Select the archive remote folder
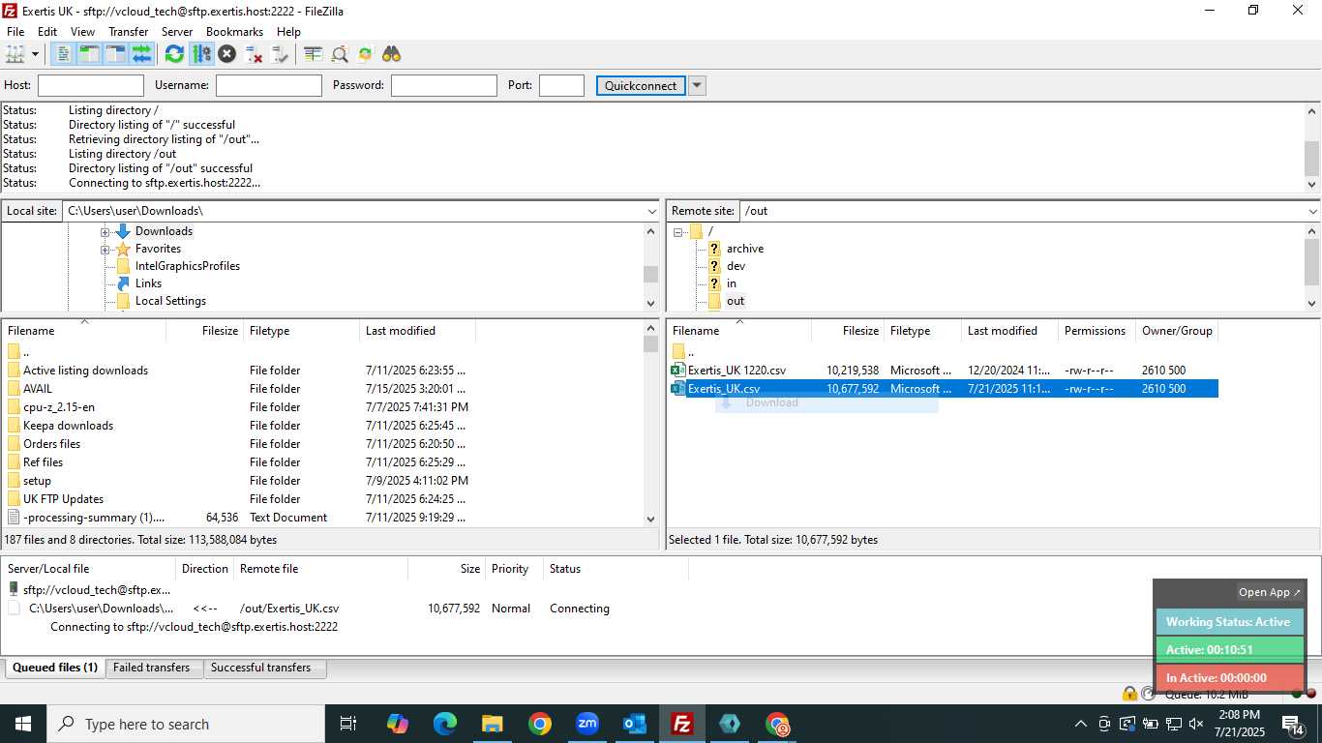Viewport: 1322px width, 743px height. tap(745, 249)
